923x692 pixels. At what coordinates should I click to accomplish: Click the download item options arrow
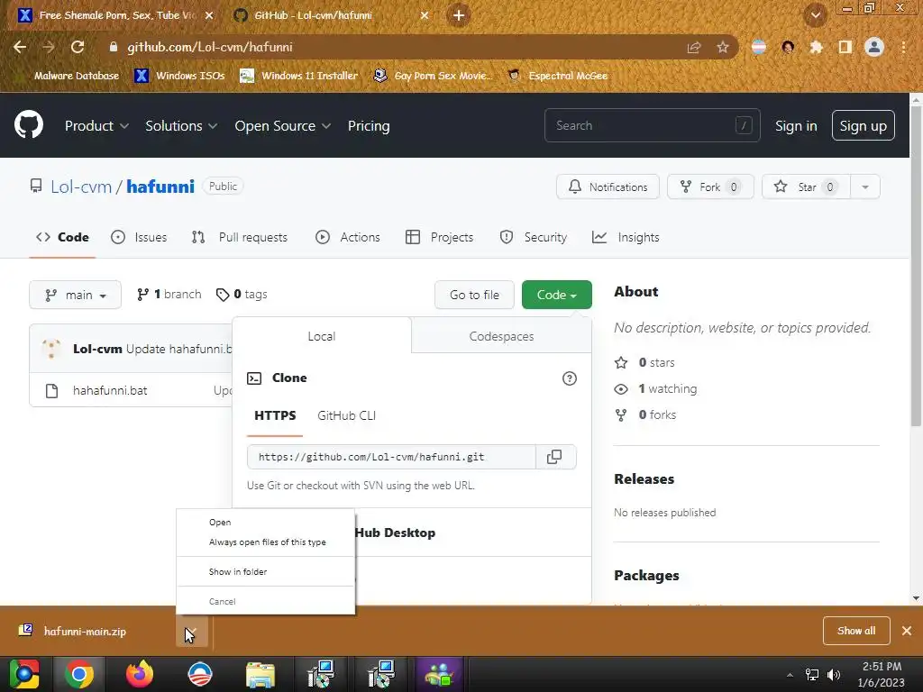pos(191,632)
